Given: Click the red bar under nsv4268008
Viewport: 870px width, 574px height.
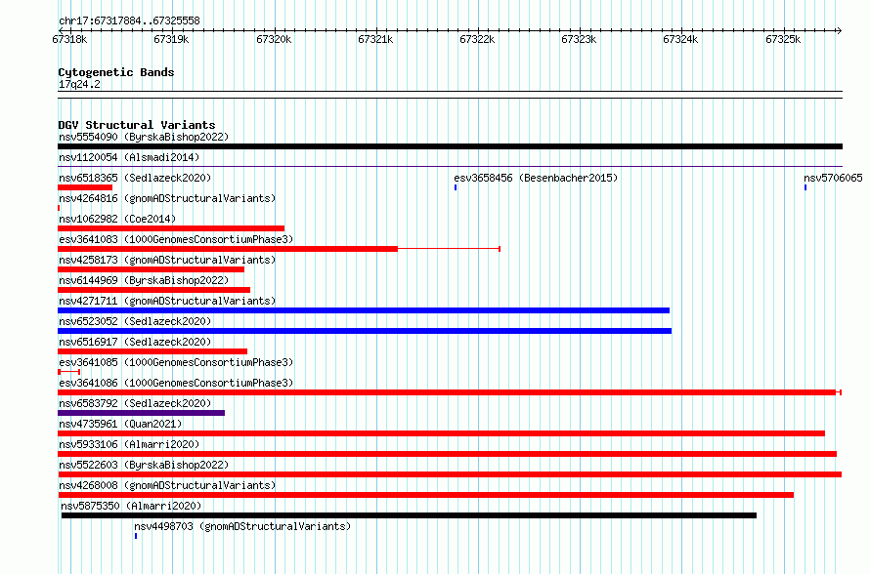Looking at the screenshot, I should pos(425,495).
